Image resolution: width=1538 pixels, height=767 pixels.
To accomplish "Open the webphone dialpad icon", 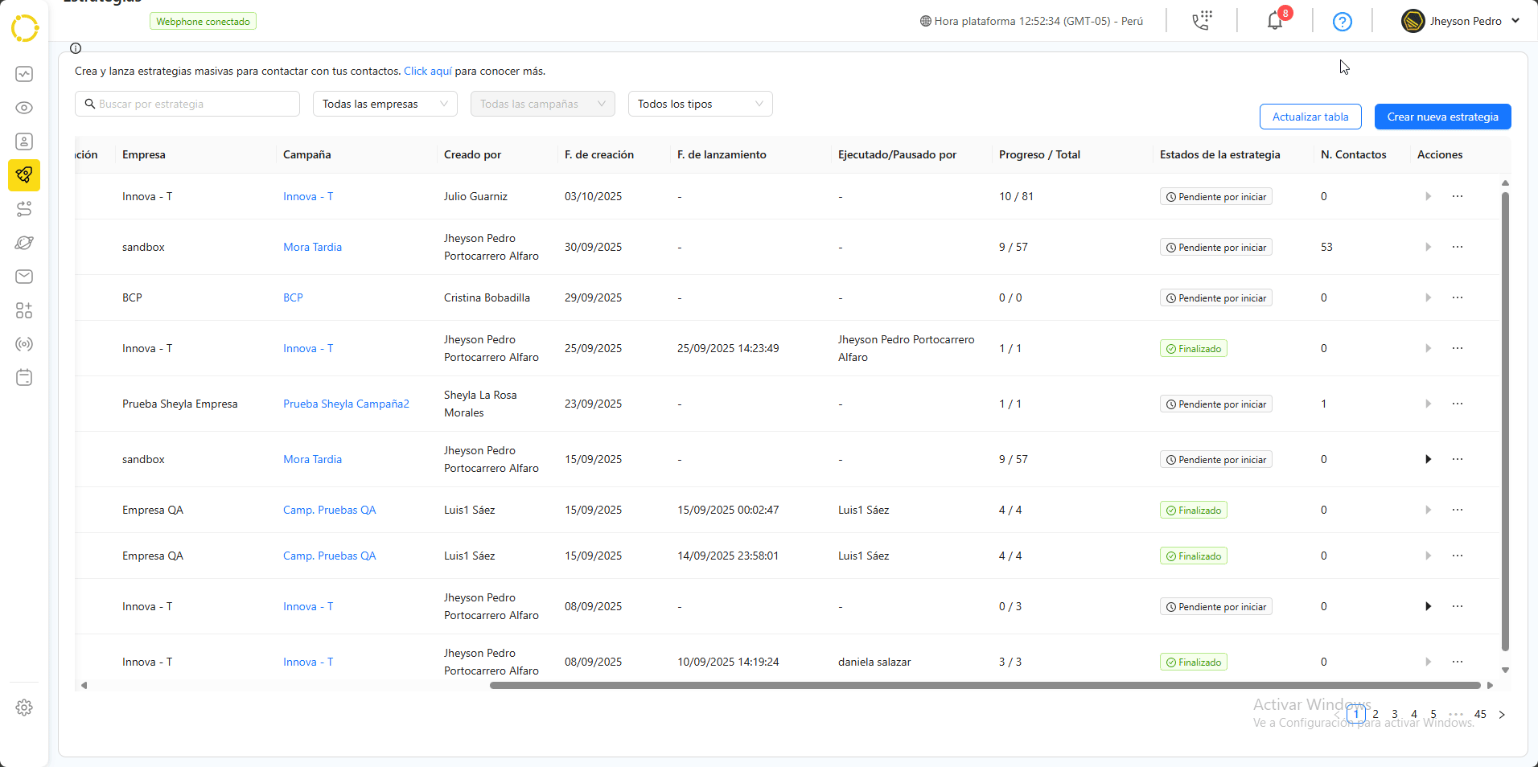I will [x=1202, y=21].
